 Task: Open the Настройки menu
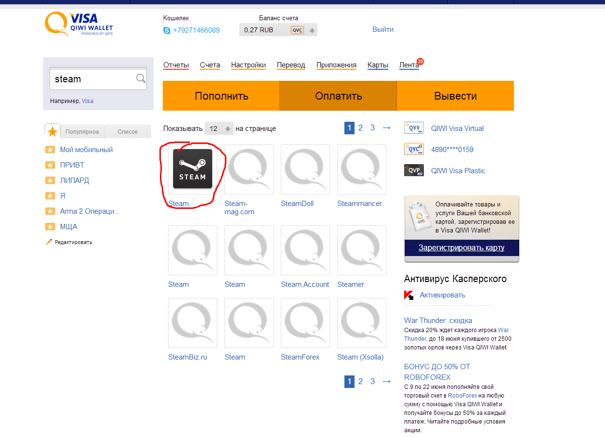(249, 65)
